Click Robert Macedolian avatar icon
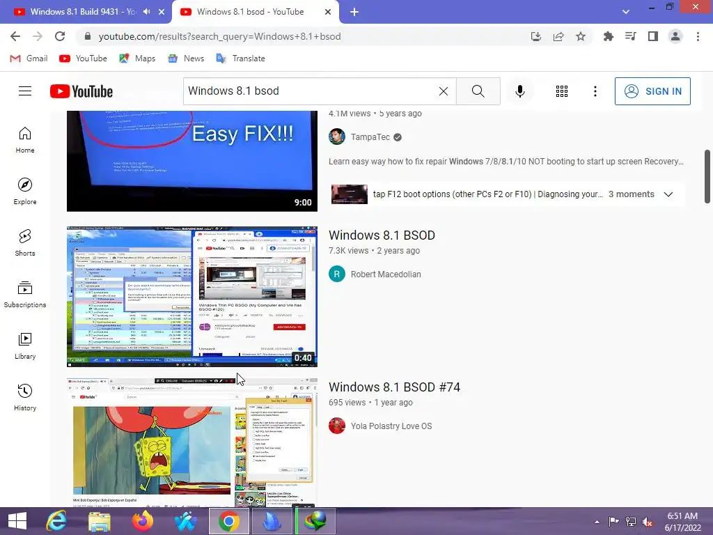The height and width of the screenshot is (535, 713). point(337,274)
